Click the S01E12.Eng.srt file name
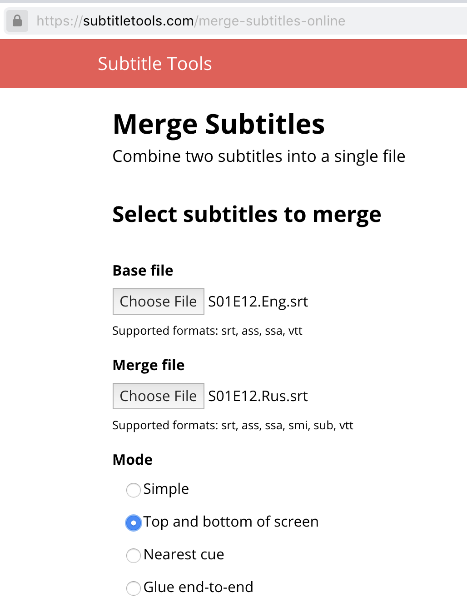The width and height of the screenshot is (467, 613). (x=258, y=301)
